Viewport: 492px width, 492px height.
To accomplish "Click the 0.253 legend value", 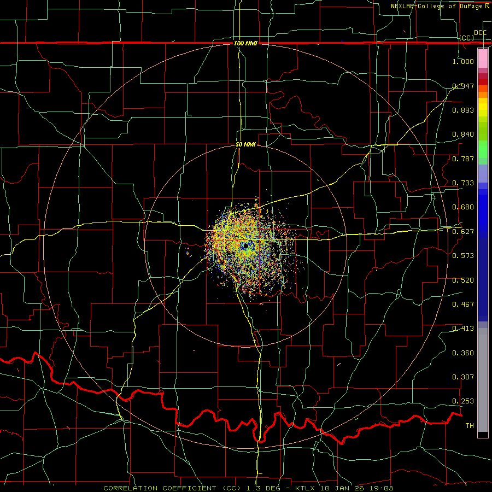I will coord(463,401).
